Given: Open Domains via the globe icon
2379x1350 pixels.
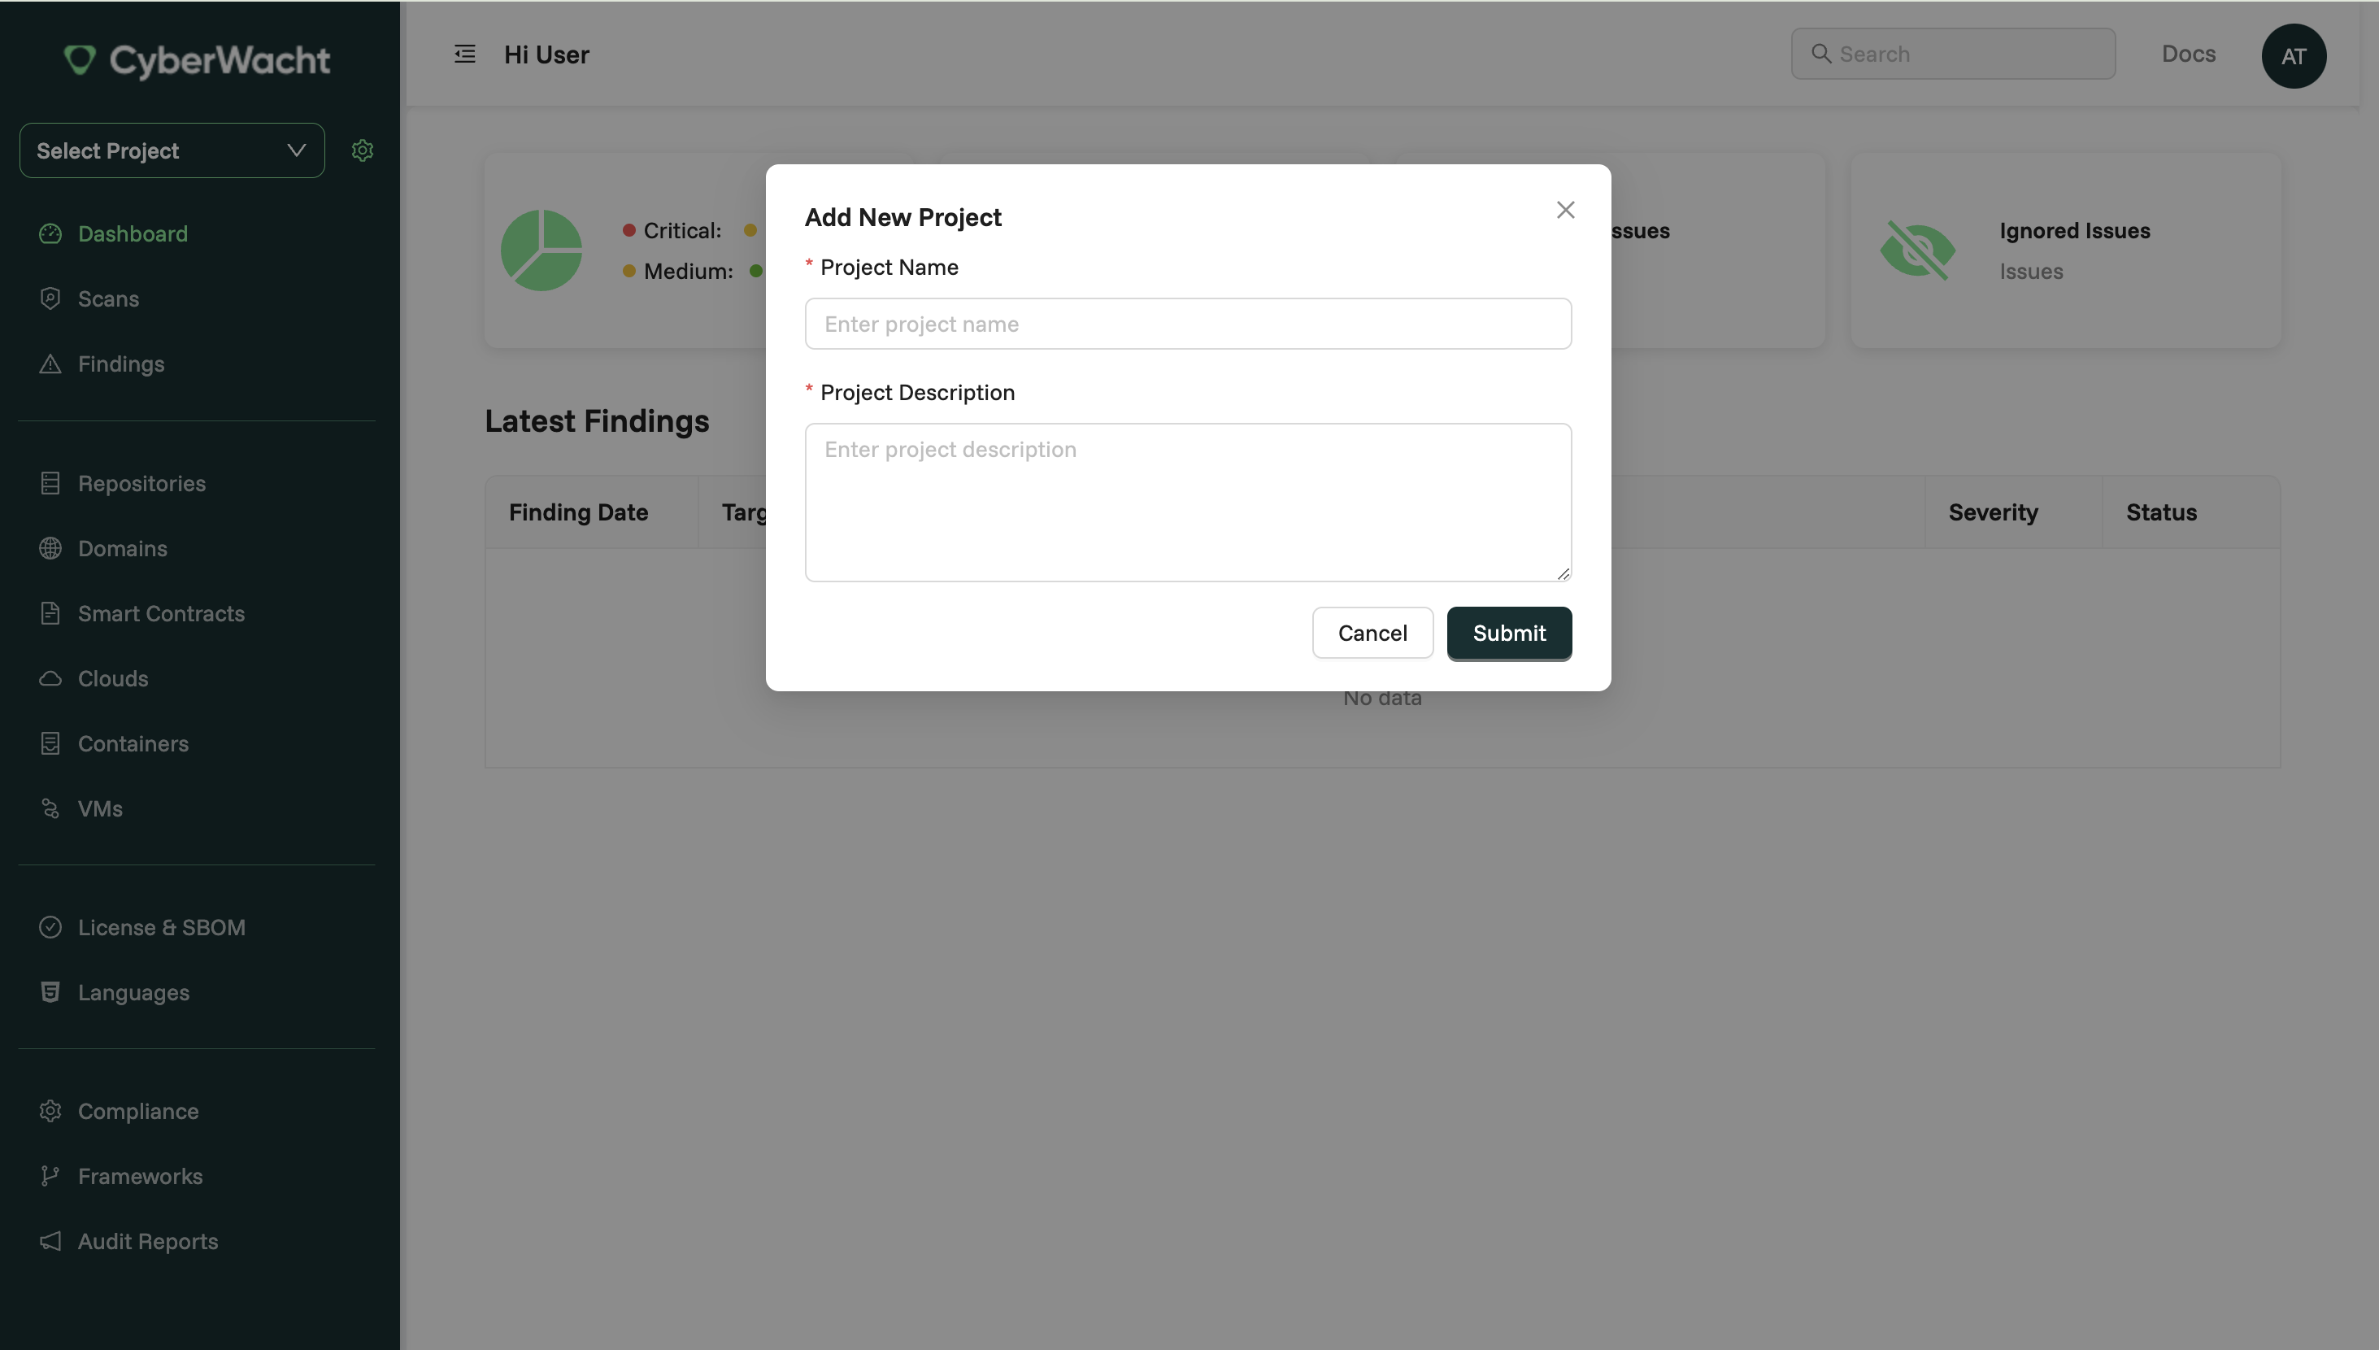Looking at the screenshot, I should 51,548.
